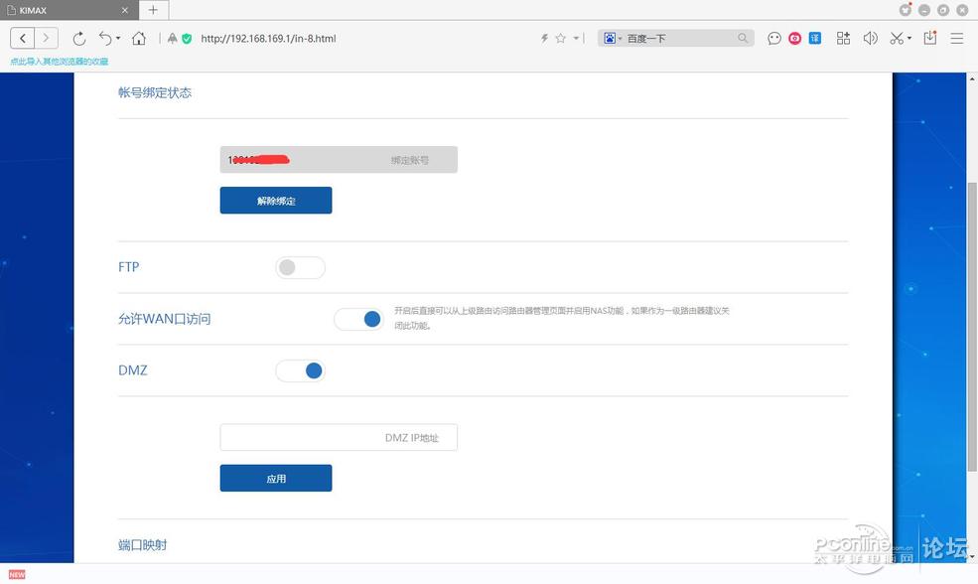Enable the FTP toggle

pos(300,267)
